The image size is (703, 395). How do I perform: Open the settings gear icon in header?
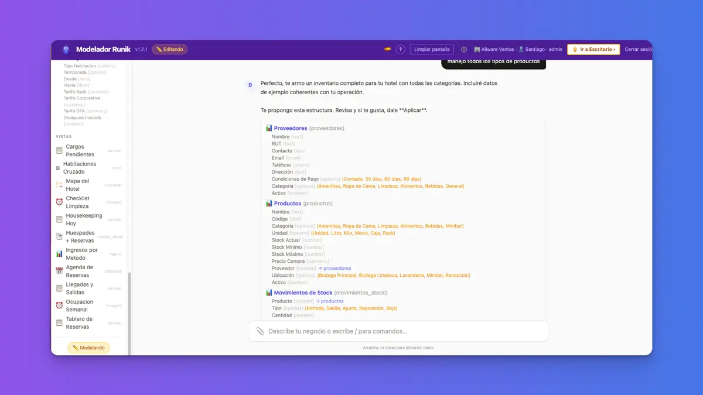coord(464,50)
